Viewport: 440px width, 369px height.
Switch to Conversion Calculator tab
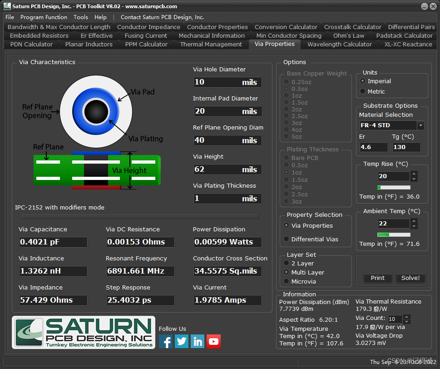pos(286,27)
